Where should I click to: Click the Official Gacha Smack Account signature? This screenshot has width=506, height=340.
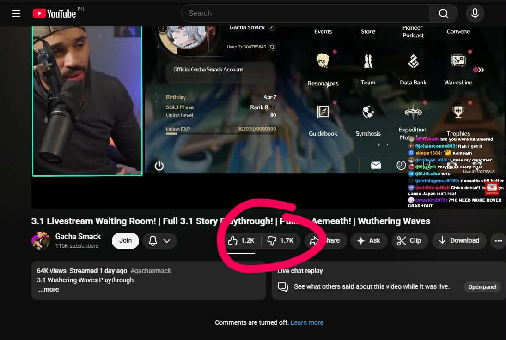pyautogui.click(x=208, y=69)
